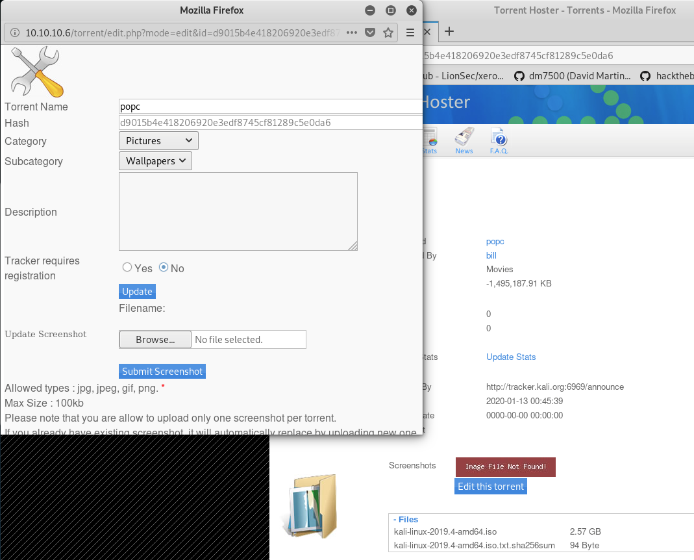Toggle tracking protection shield in address bar

(x=370, y=32)
